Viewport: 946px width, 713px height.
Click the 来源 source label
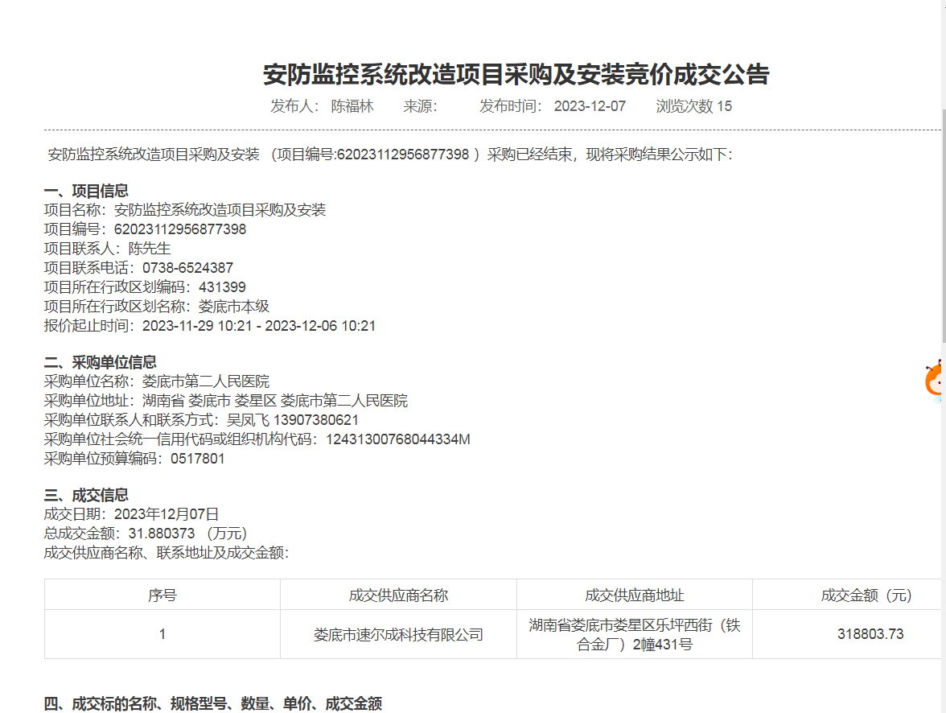coord(419,106)
